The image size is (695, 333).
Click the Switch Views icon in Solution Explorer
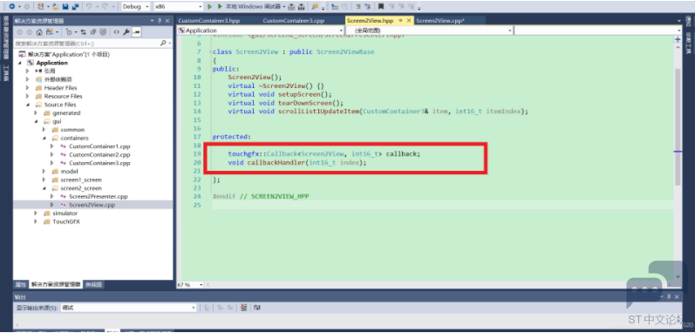(x=49, y=32)
